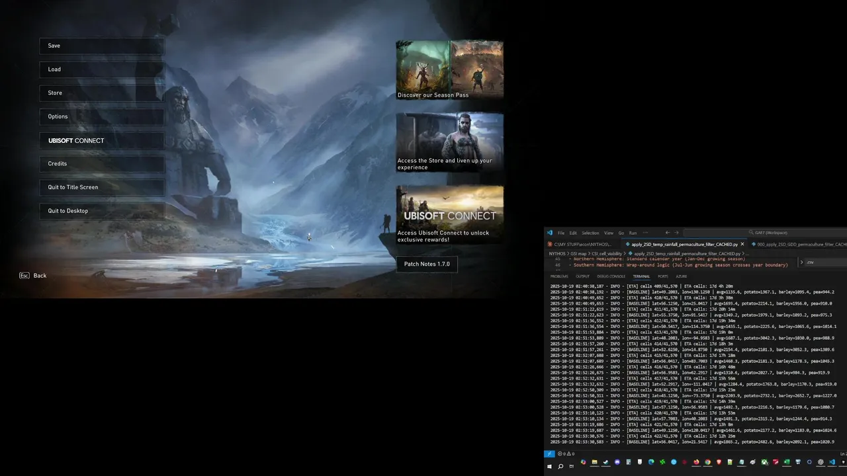This screenshot has width=847, height=476.
Task: Open the Selection menu in VS Code
Action: 590,233
